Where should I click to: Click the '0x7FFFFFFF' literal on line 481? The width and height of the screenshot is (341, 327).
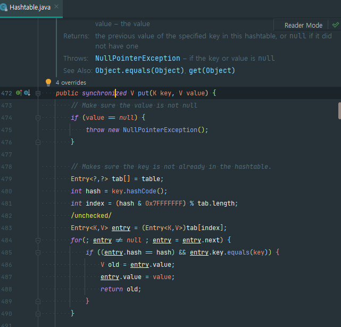click(164, 203)
